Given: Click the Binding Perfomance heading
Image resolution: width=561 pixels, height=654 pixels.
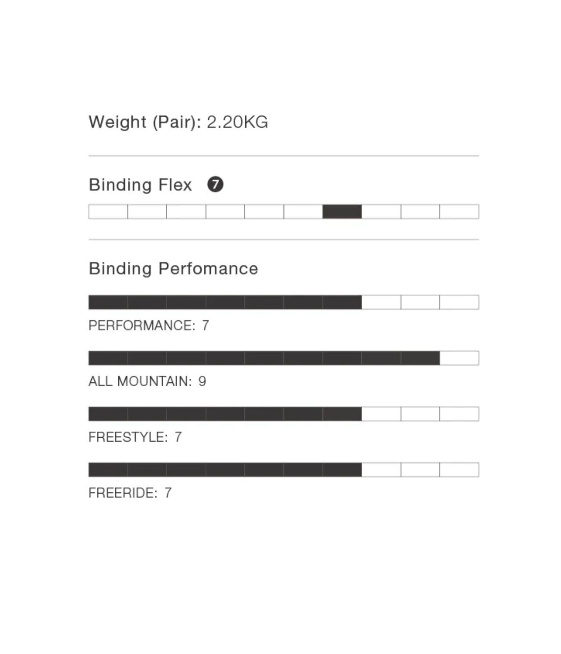Looking at the screenshot, I should [x=173, y=268].
